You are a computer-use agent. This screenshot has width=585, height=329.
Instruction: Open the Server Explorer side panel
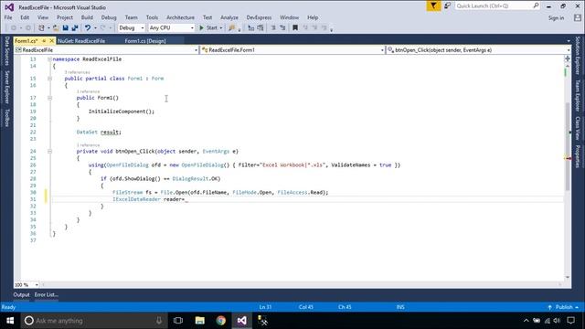click(x=6, y=87)
